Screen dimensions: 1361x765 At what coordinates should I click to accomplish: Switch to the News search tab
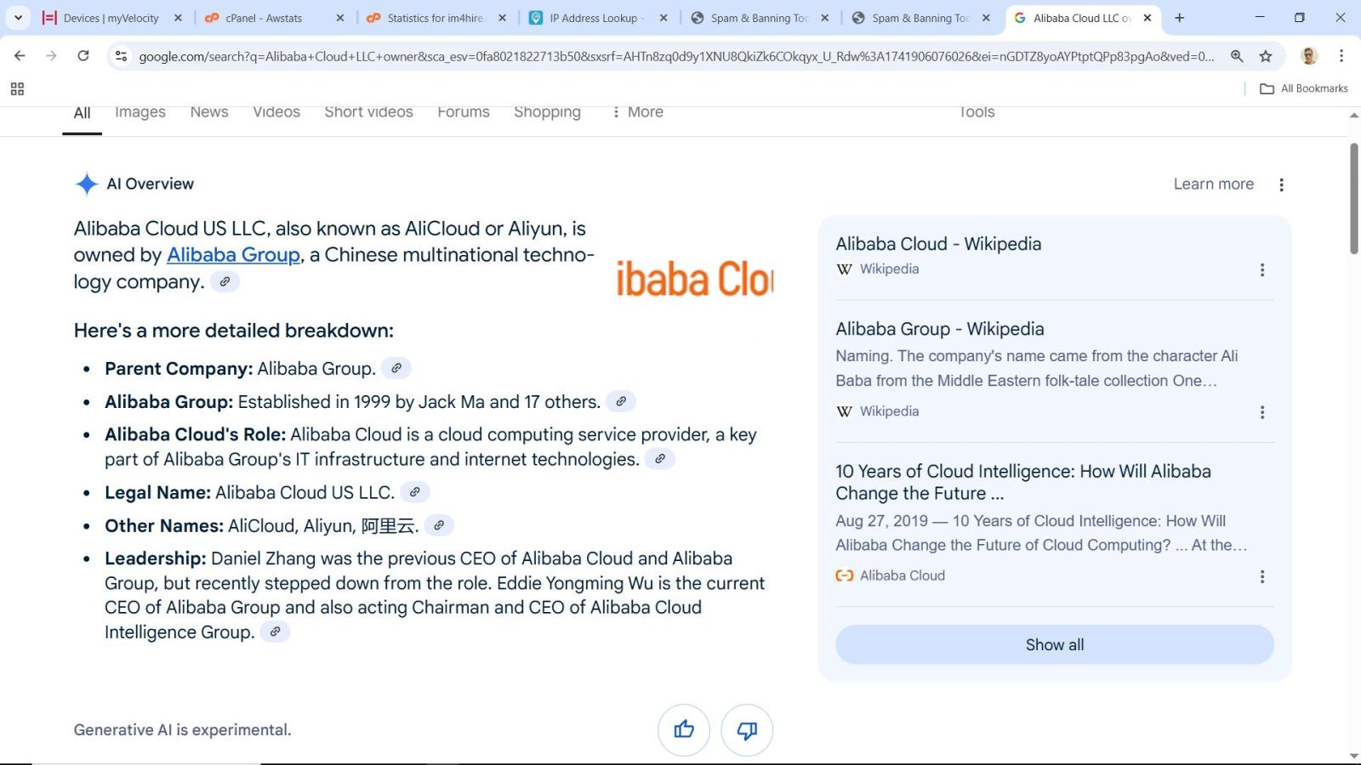(x=209, y=112)
